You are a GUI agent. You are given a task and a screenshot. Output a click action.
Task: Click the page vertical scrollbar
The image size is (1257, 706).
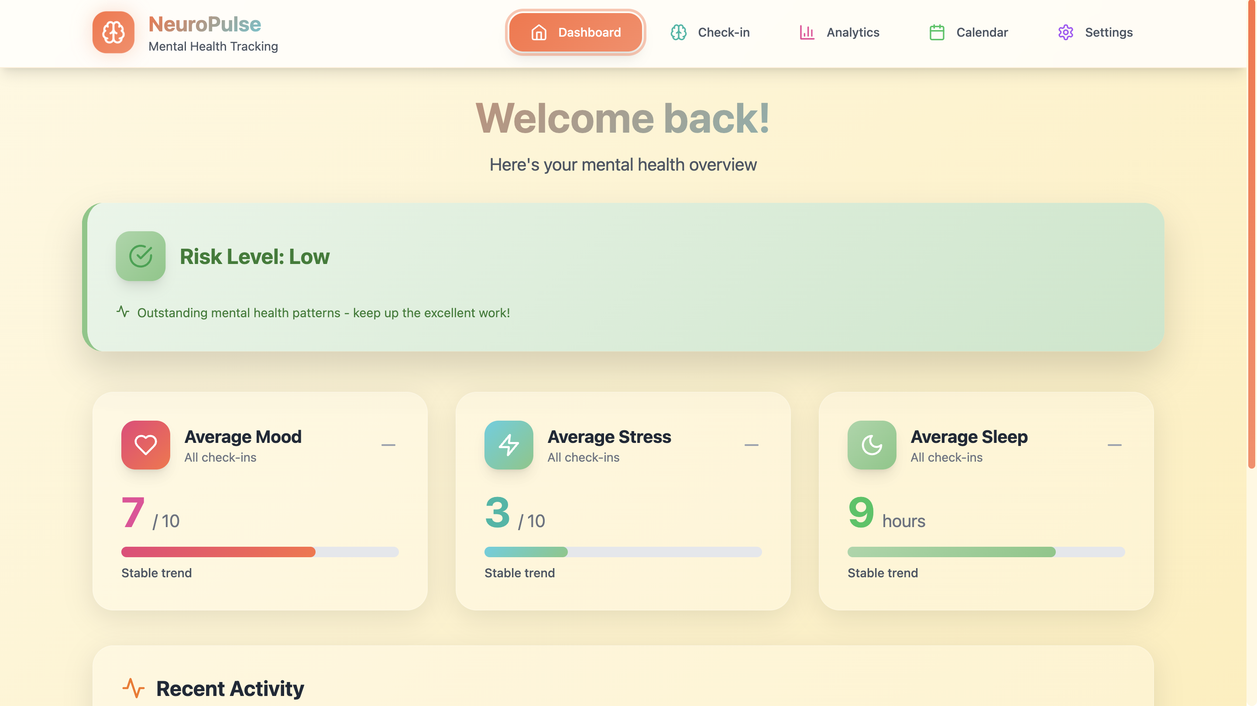[1251, 234]
